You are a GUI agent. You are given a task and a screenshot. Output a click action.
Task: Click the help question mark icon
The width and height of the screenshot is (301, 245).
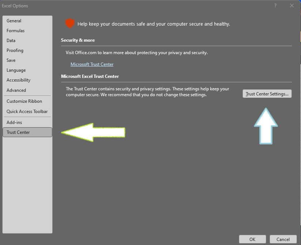pos(275,5)
